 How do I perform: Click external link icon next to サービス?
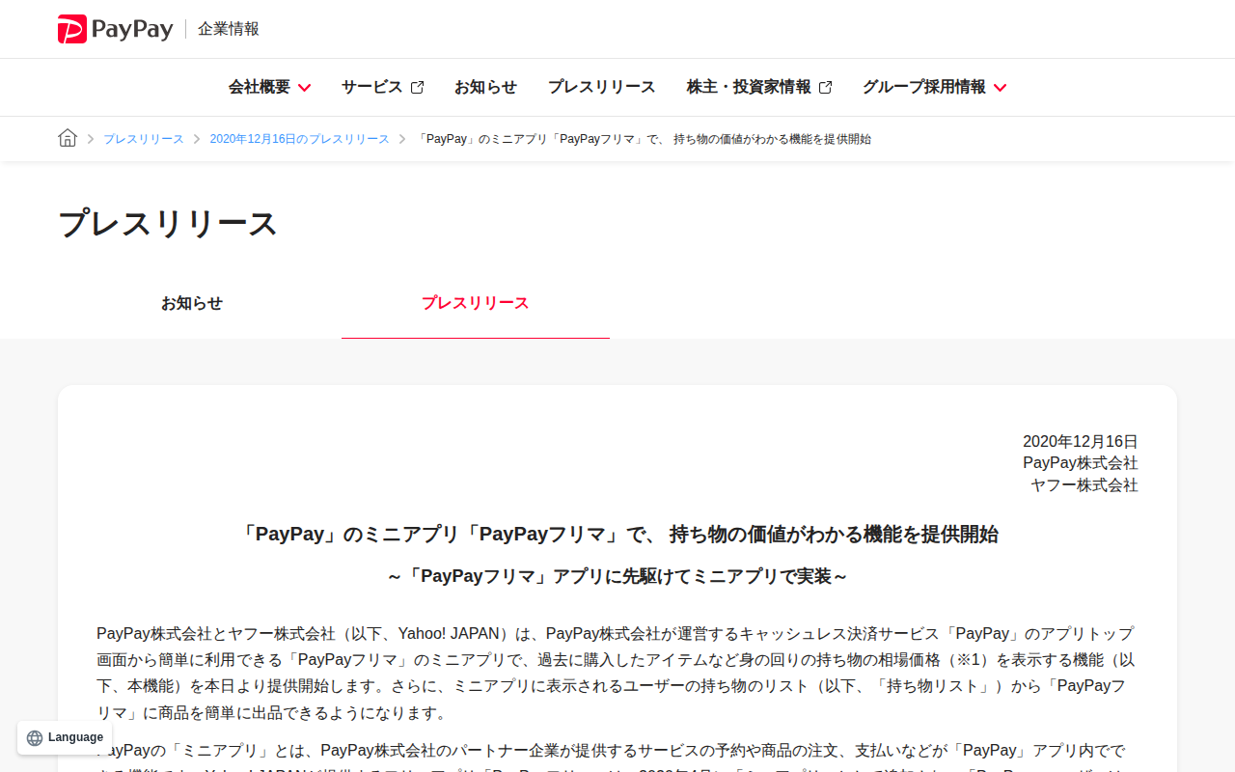(x=418, y=87)
